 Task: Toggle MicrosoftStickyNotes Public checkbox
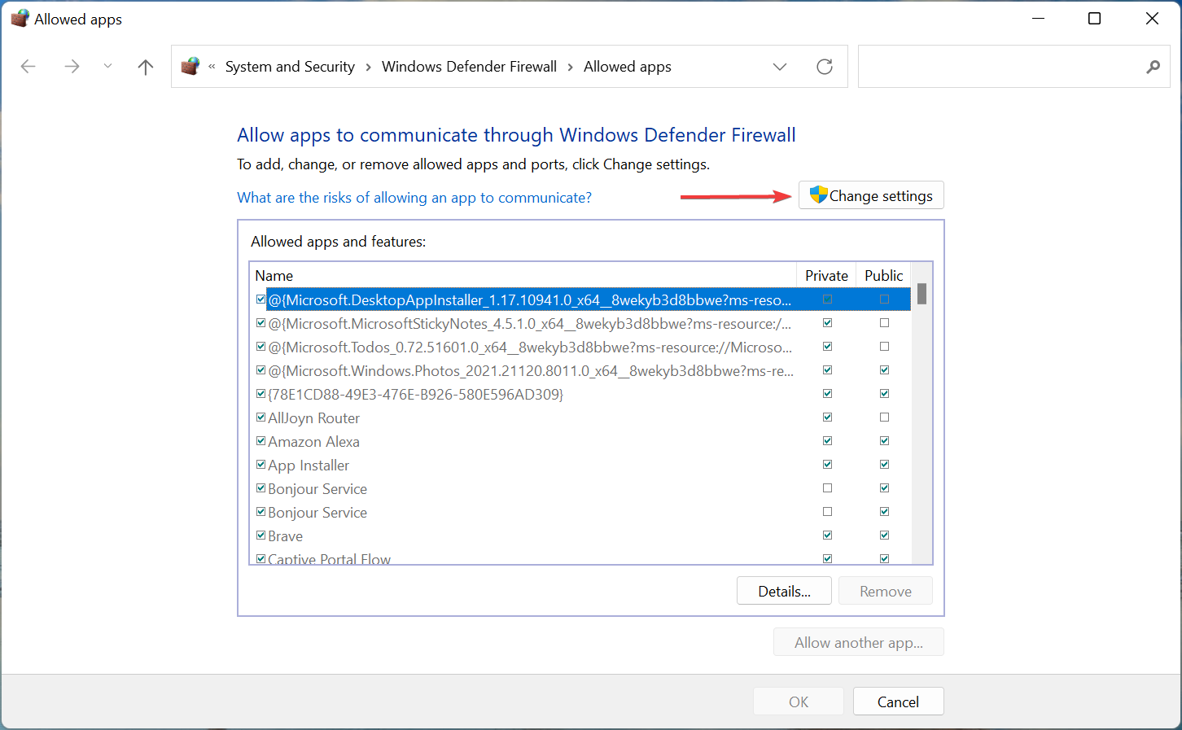coord(884,323)
